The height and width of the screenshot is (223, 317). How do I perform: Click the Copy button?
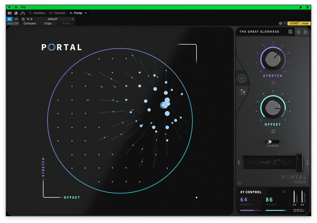pyautogui.click(x=48, y=23)
